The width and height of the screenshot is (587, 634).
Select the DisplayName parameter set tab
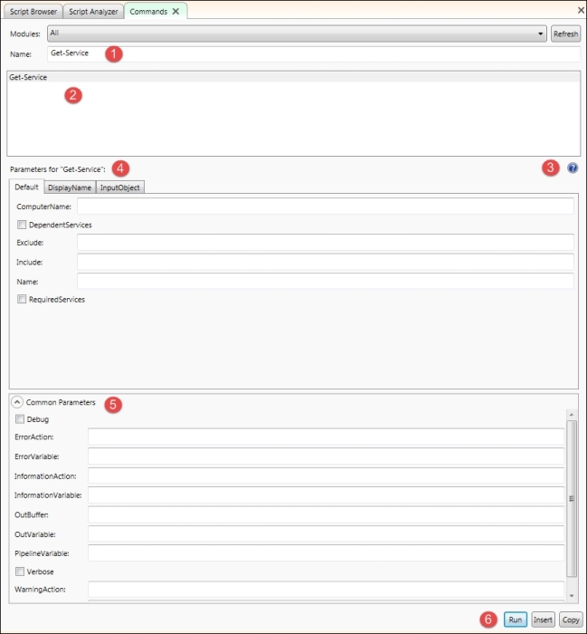(69, 187)
